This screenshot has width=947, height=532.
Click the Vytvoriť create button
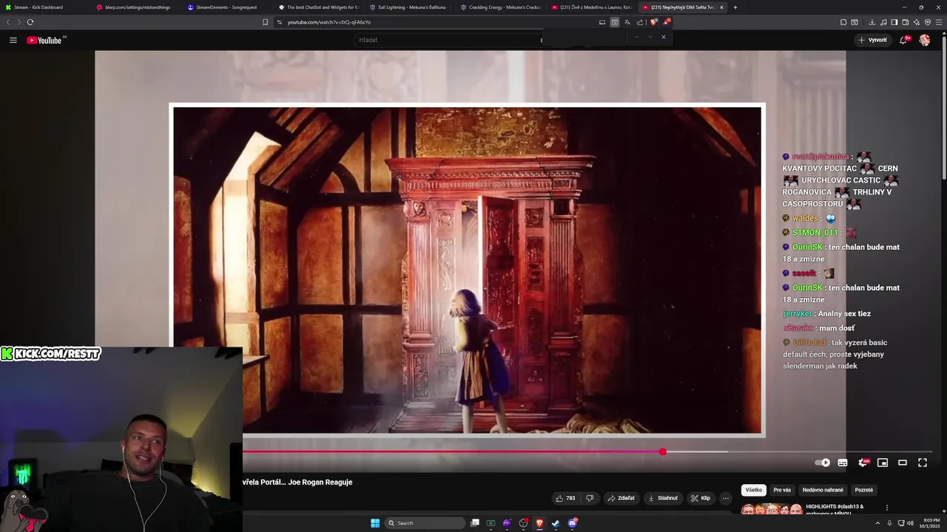(873, 40)
